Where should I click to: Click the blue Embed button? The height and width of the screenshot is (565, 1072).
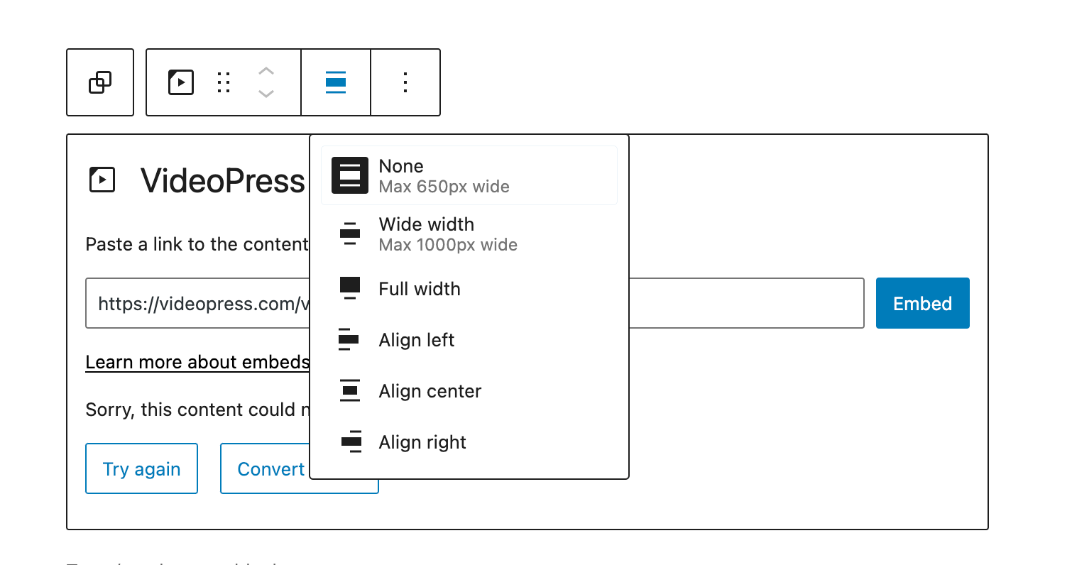[x=922, y=303]
